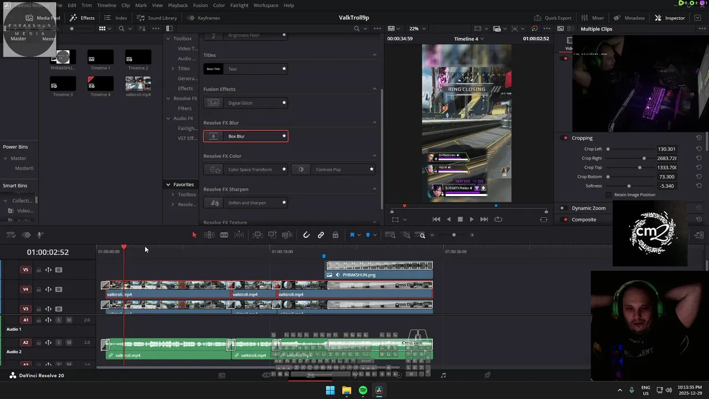Screen dimensions: 709x399
Task: Select the Blade Edit Mode tool
Action: pos(224,235)
